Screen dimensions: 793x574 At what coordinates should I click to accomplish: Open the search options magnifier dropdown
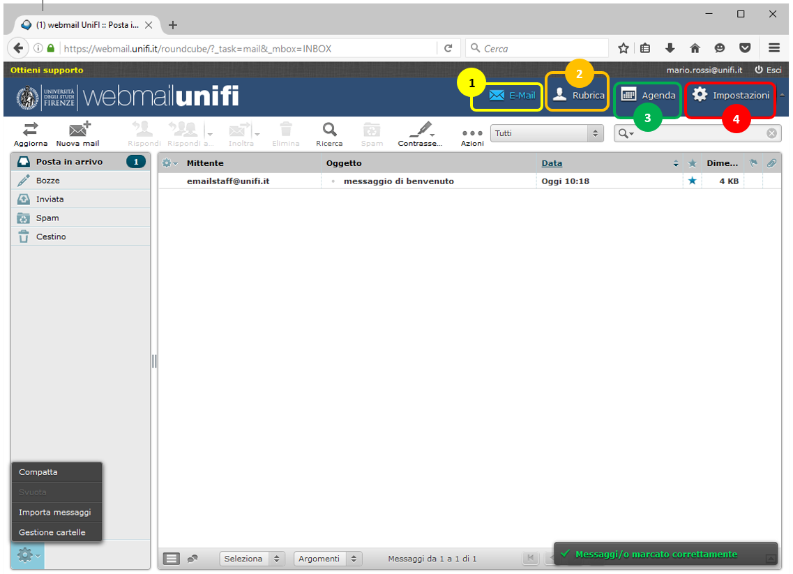pos(626,133)
